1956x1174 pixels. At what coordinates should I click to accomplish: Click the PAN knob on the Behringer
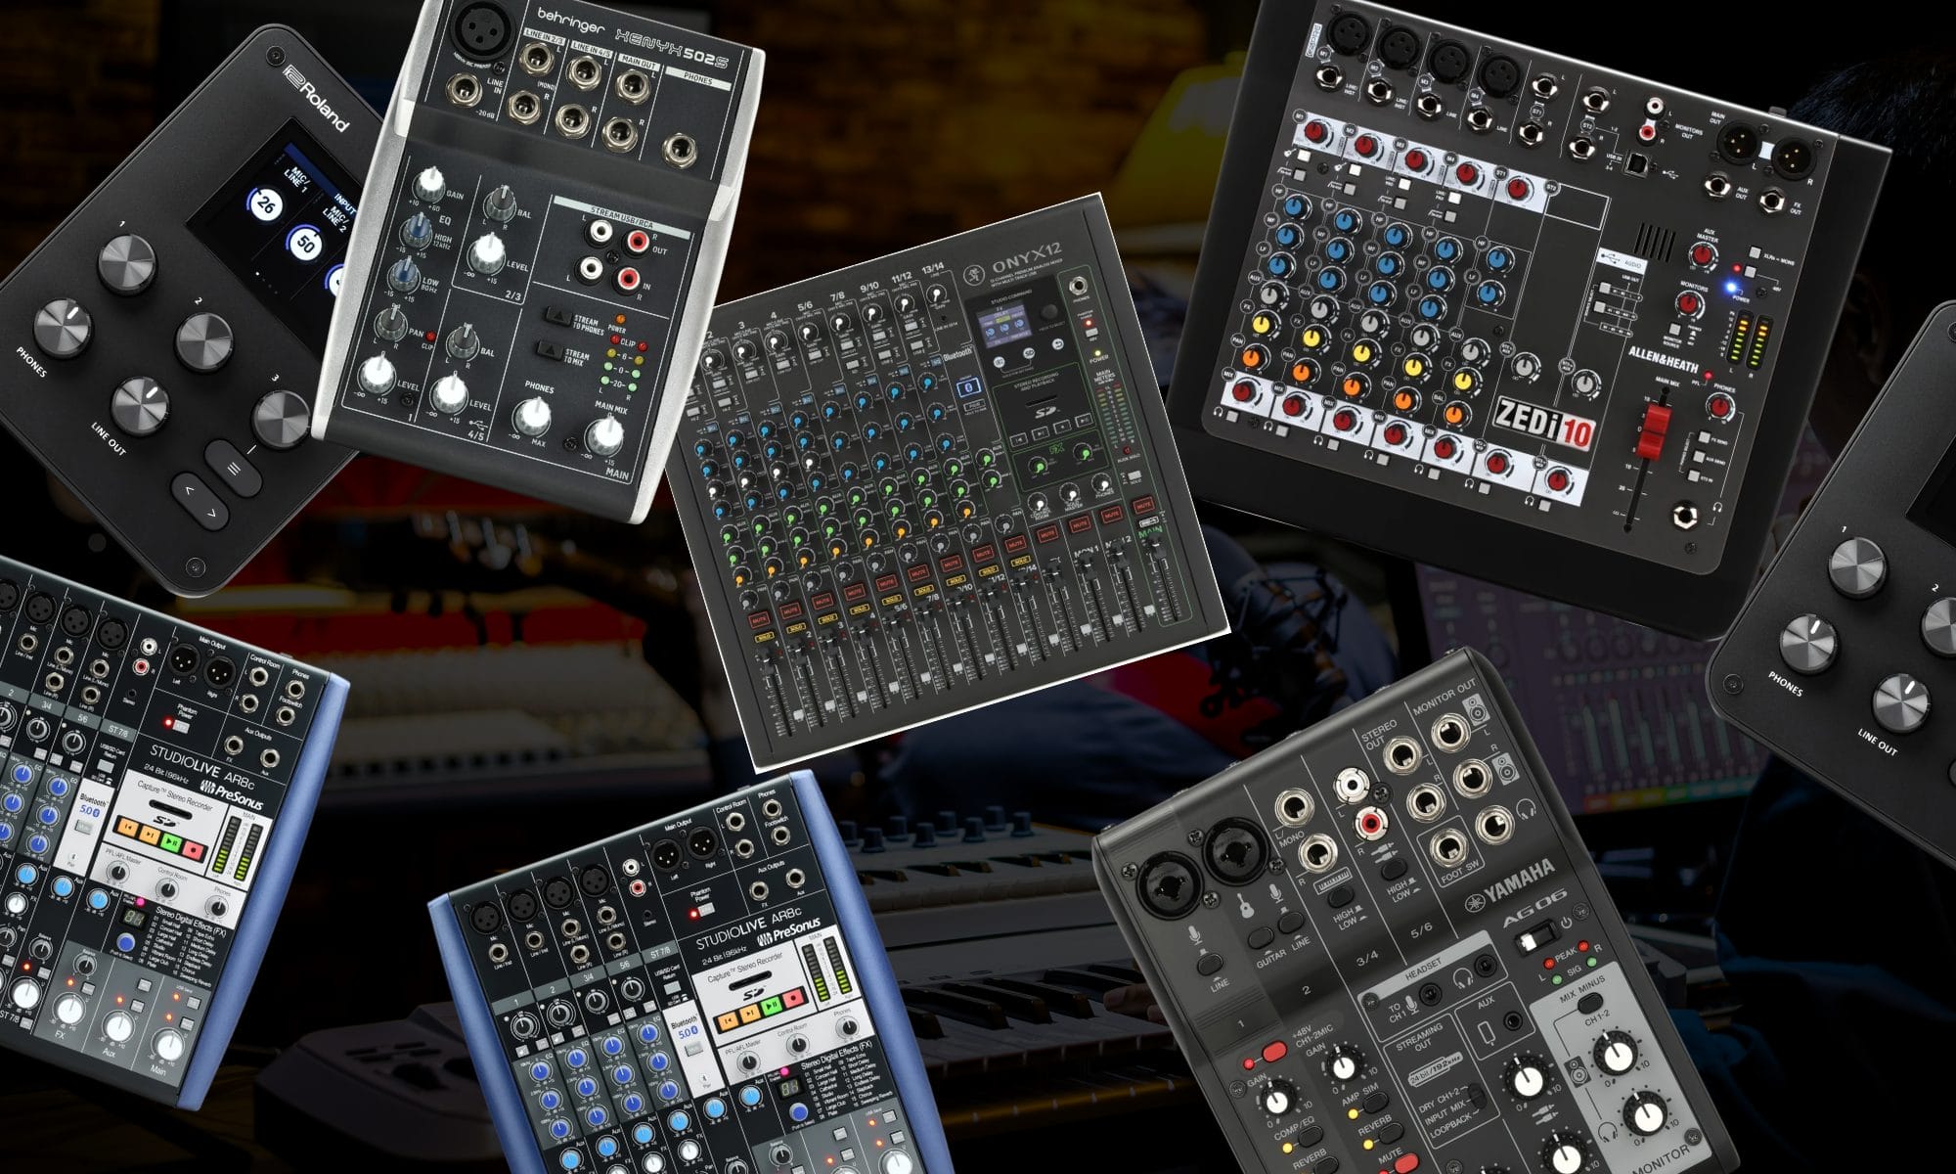click(391, 323)
